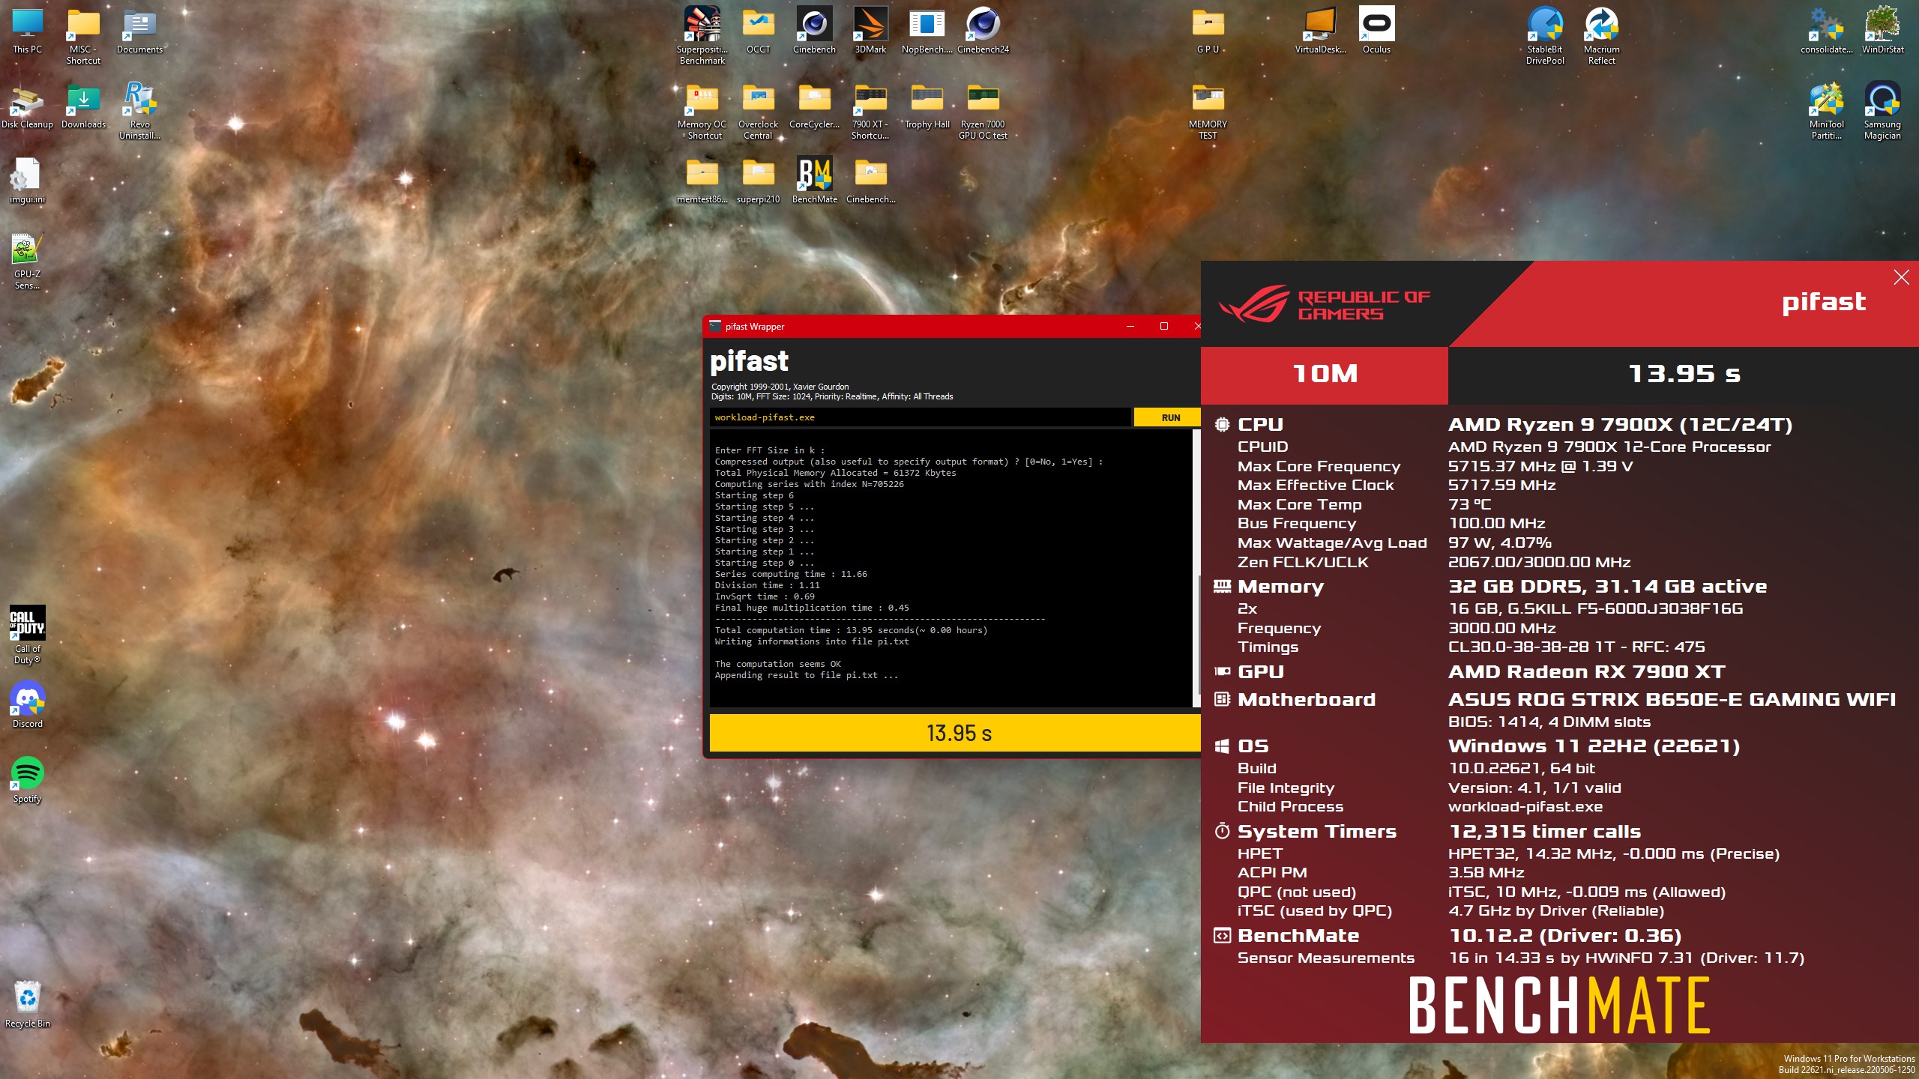Image resolution: width=1919 pixels, height=1079 pixels.
Task: Launch Macrium Reflect shortcut
Action: 1601,37
